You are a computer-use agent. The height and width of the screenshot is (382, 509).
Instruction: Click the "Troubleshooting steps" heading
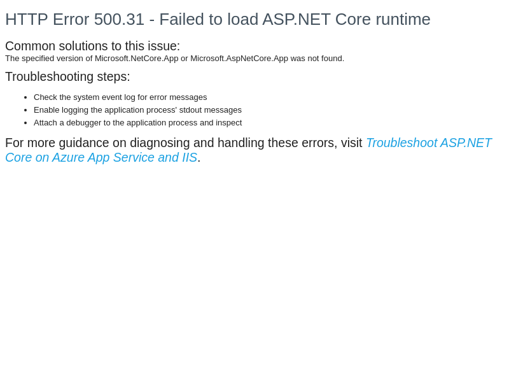coord(67,76)
